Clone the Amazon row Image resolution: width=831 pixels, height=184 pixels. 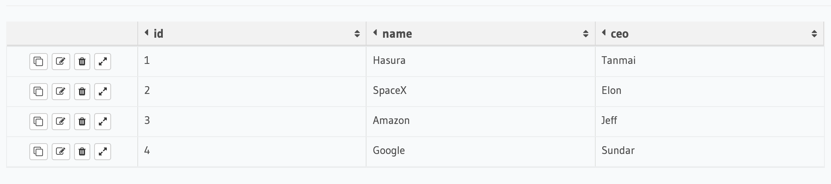39,122
